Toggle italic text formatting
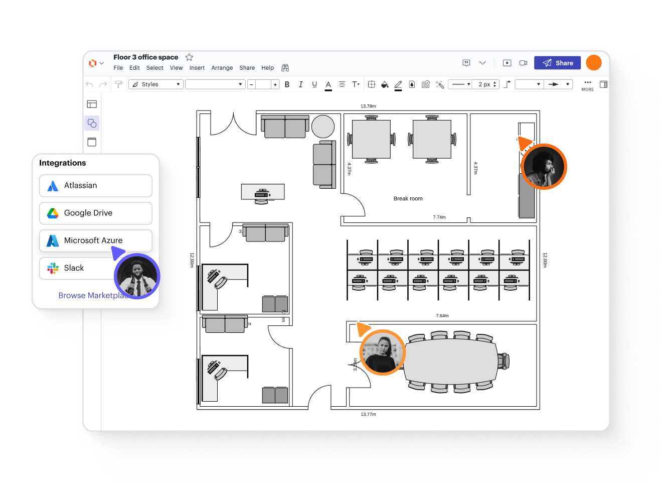663x485 pixels. click(x=300, y=84)
